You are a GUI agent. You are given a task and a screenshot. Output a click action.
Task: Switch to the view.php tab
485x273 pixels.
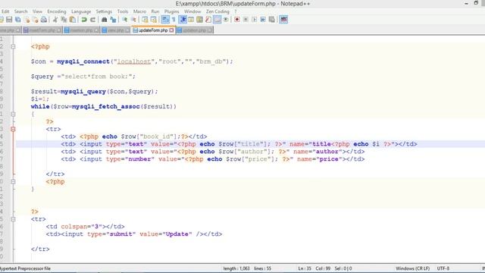pos(116,30)
